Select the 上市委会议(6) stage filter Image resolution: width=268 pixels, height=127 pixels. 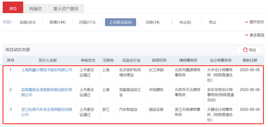[121, 22]
